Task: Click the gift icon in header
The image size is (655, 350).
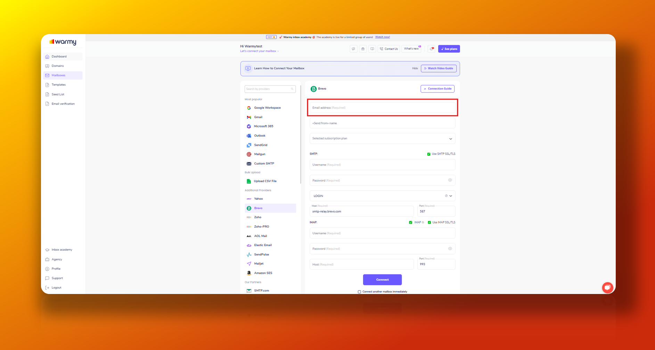Action: click(363, 49)
